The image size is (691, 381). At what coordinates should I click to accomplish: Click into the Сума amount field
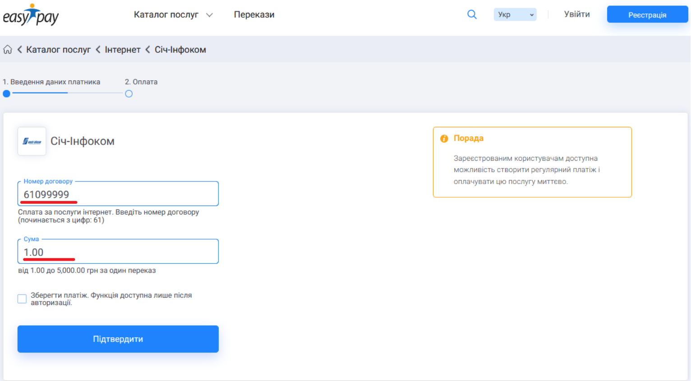118,252
